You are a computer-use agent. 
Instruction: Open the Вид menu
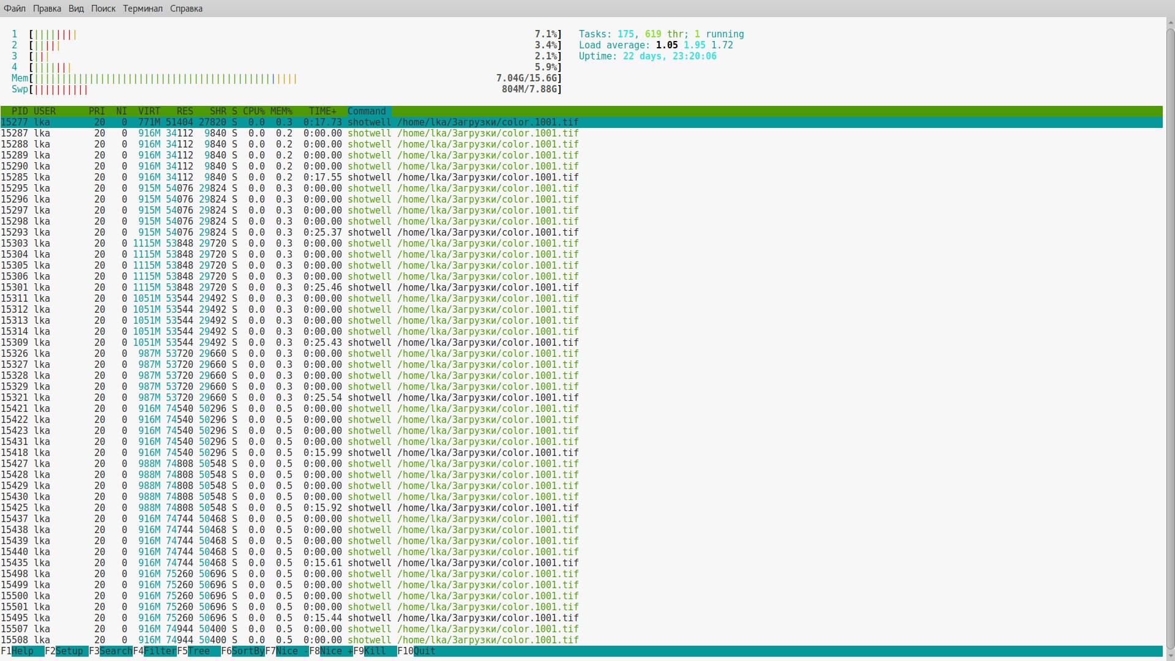(x=76, y=9)
